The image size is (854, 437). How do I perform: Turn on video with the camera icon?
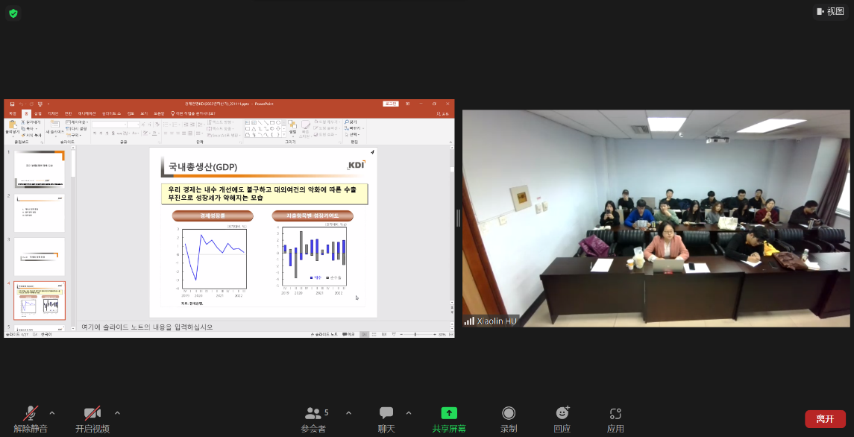tap(92, 415)
